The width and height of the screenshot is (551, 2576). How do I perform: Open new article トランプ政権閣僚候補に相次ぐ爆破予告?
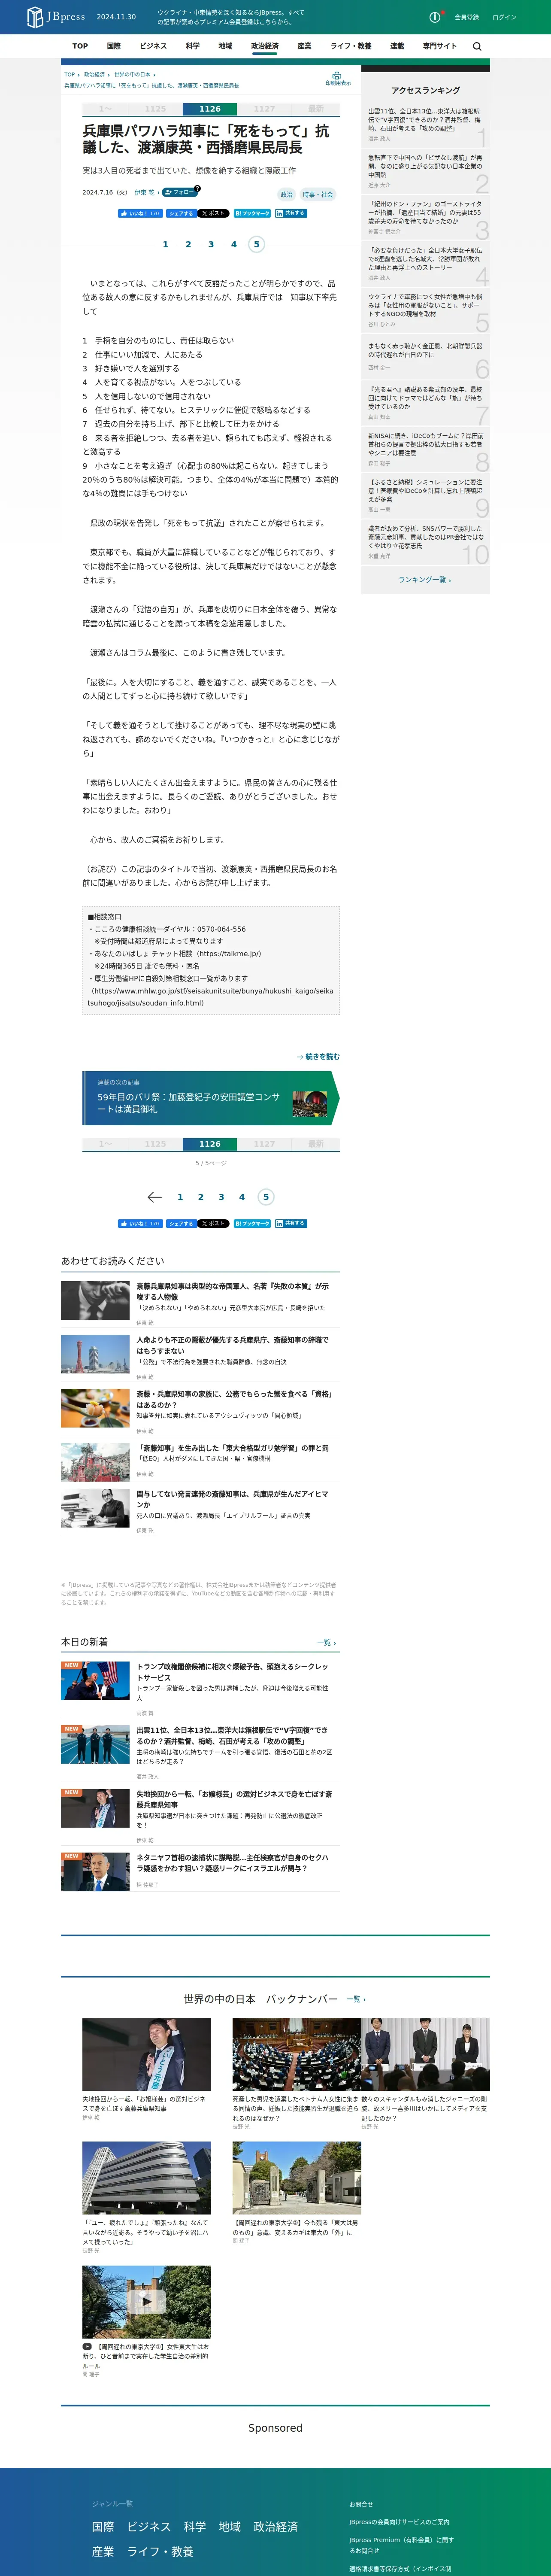pos(232,1672)
